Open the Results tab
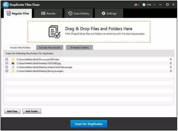The height and width of the screenshot is (131, 178). 48,13
